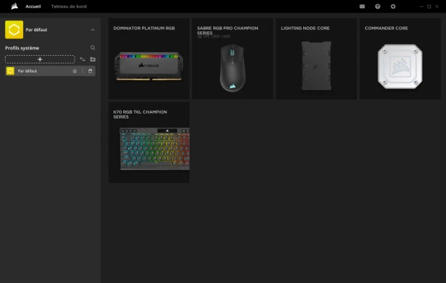446x283 pixels.
Task: Select the Par défaut profile in the list
Action: click(50, 71)
